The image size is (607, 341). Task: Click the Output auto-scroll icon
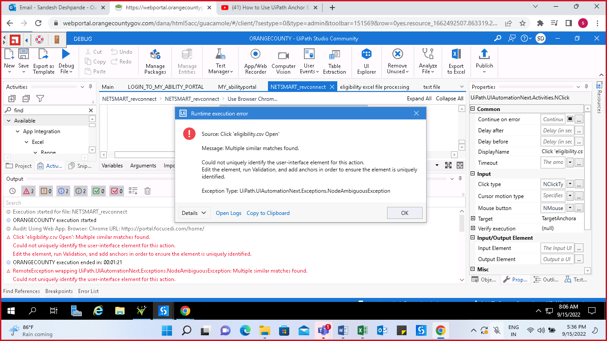[133, 191]
